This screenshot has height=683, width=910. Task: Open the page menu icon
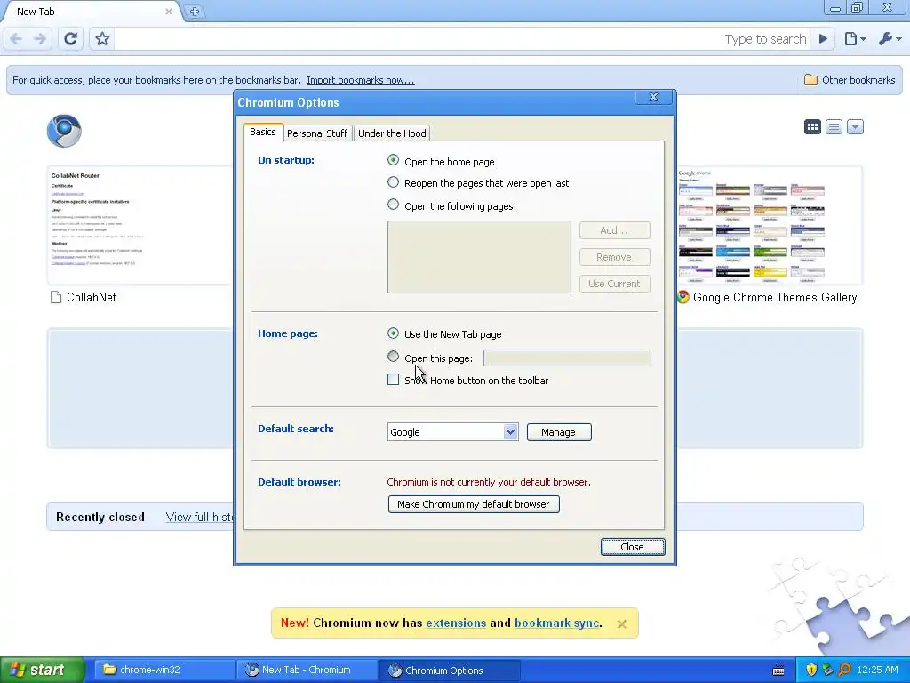(x=854, y=39)
